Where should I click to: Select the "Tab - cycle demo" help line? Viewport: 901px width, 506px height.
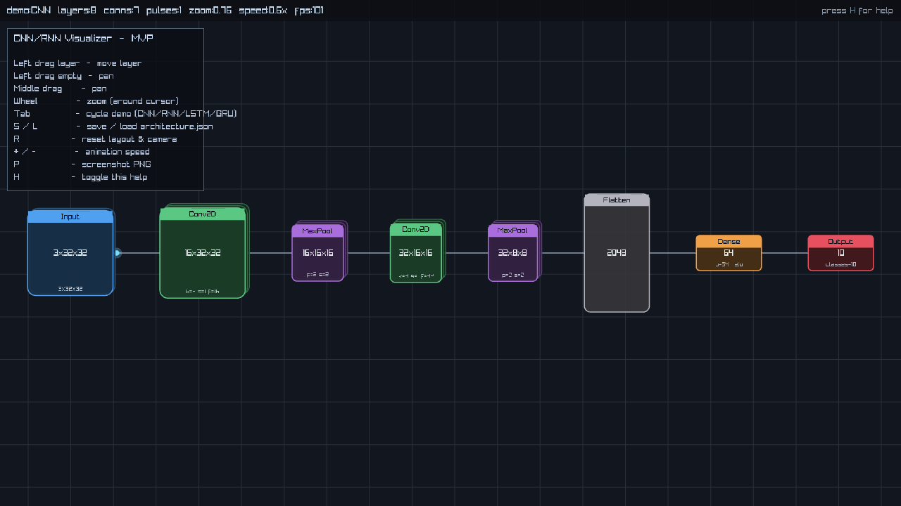125,114
